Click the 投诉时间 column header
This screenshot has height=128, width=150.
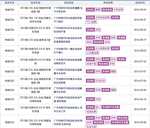(x=140, y=2)
